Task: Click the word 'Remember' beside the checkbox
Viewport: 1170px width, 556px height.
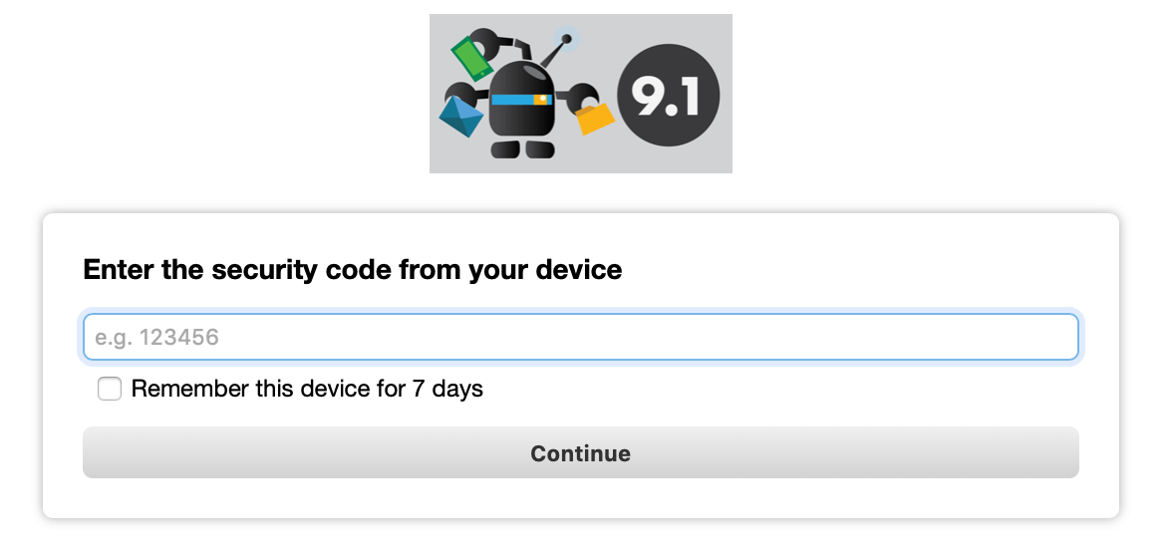Action: tap(190, 389)
